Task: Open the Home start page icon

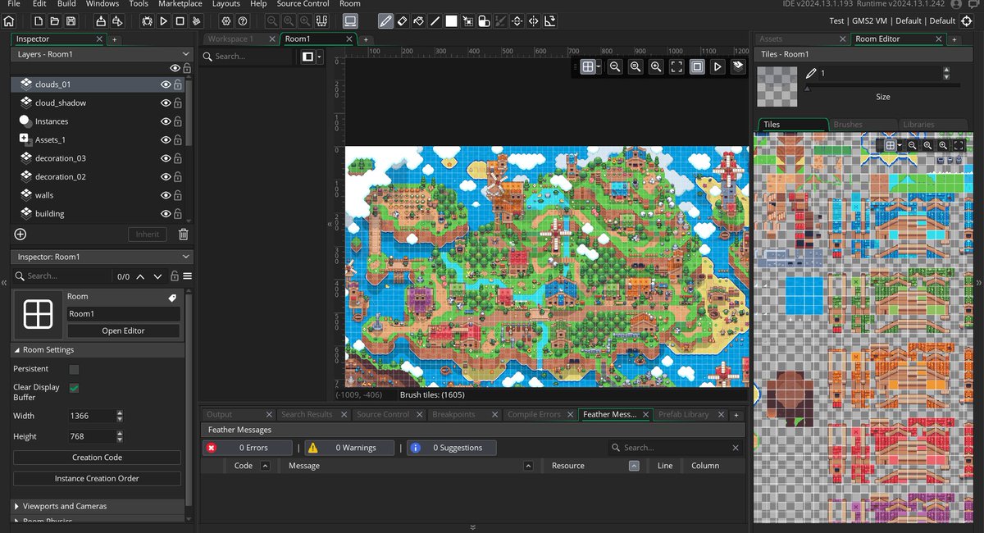Action: [9, 20]
